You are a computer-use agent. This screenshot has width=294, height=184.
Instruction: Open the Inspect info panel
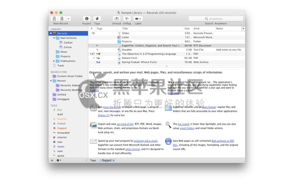pos(87,19)
